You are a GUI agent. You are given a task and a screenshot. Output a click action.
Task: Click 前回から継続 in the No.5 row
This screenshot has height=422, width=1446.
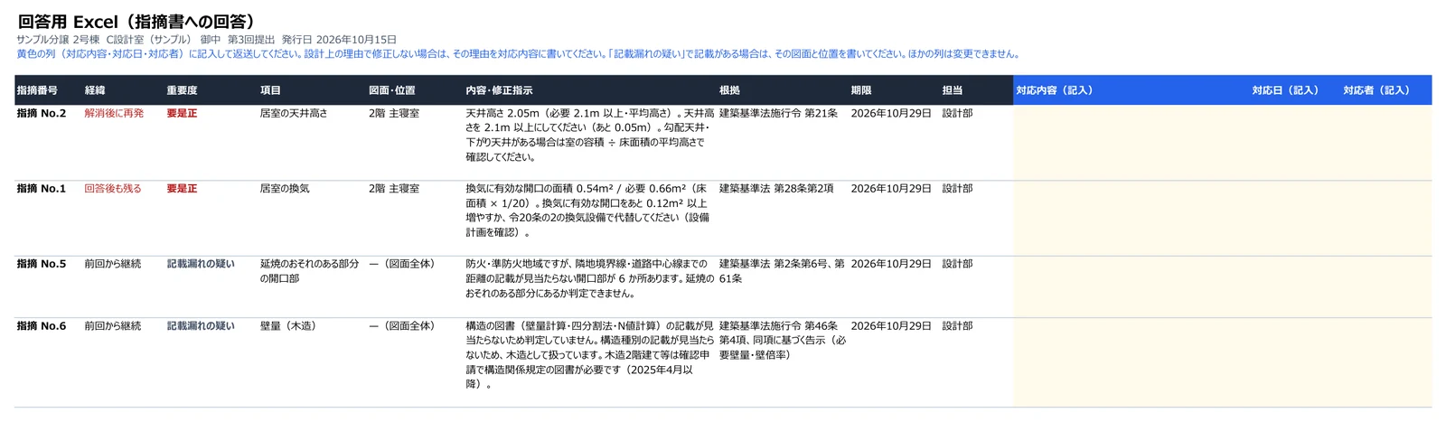tap(113, 264)
